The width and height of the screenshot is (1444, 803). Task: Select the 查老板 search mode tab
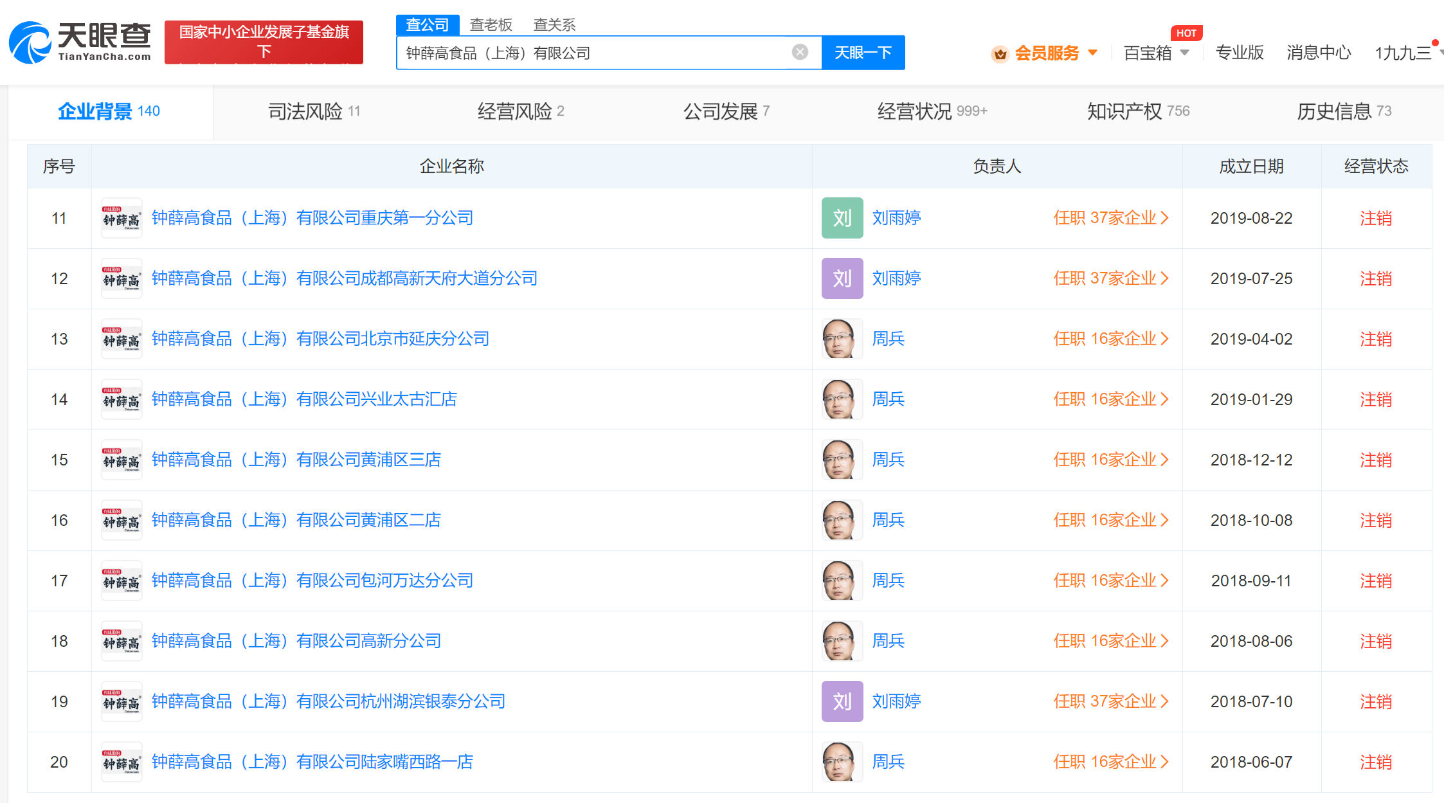pyautogui.click(x=491, y=24)
